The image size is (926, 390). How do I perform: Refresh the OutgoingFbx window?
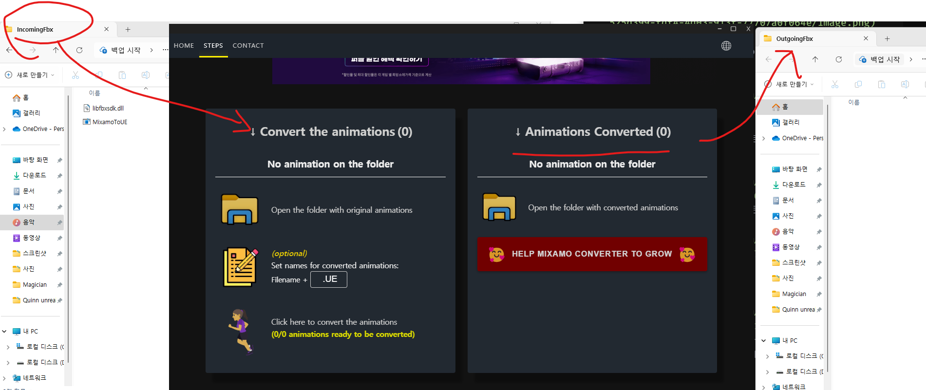[838, 59]
